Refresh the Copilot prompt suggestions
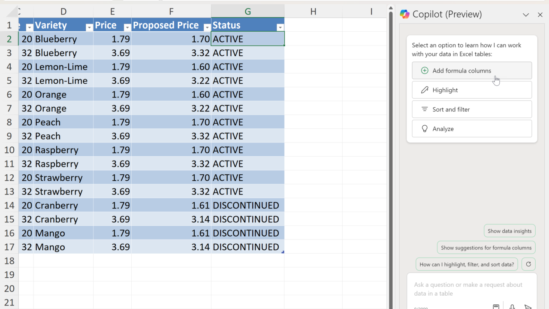The height and width of the screenshot is (309, 549). (528, 264)
